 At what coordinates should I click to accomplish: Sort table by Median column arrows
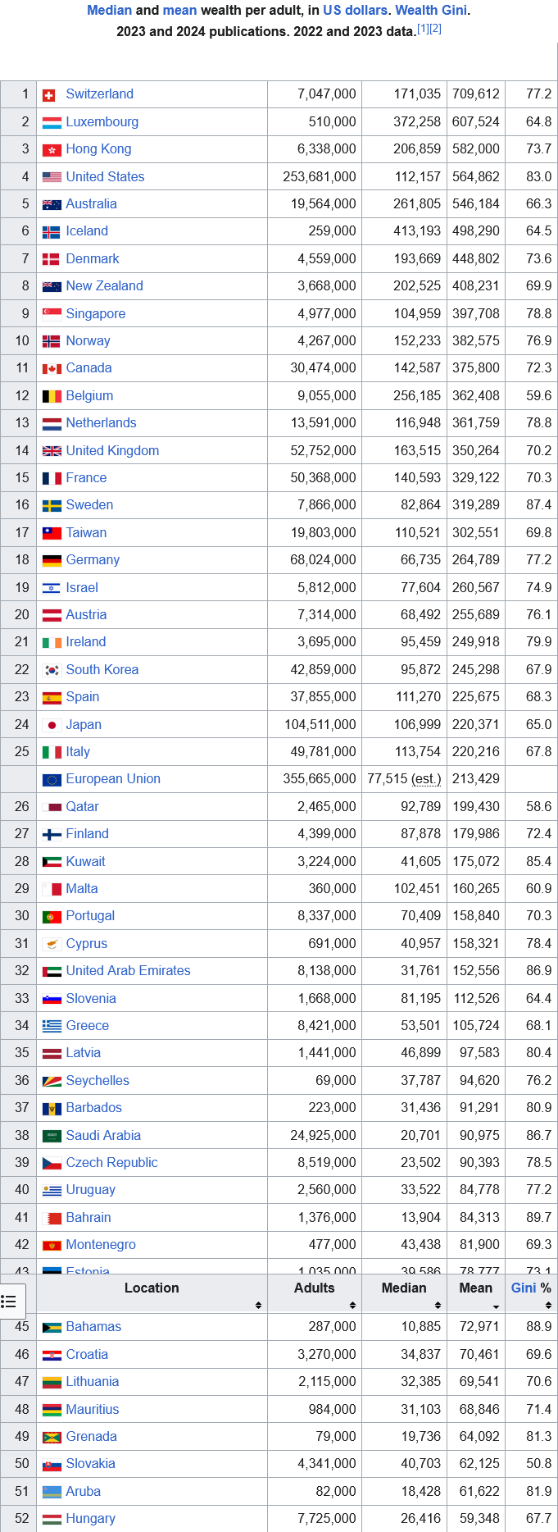pyautogui.click(x=438, y=1305)
